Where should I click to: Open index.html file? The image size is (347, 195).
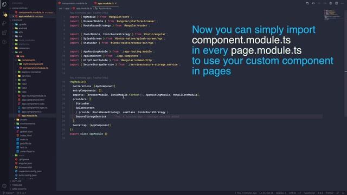(26, 135)
